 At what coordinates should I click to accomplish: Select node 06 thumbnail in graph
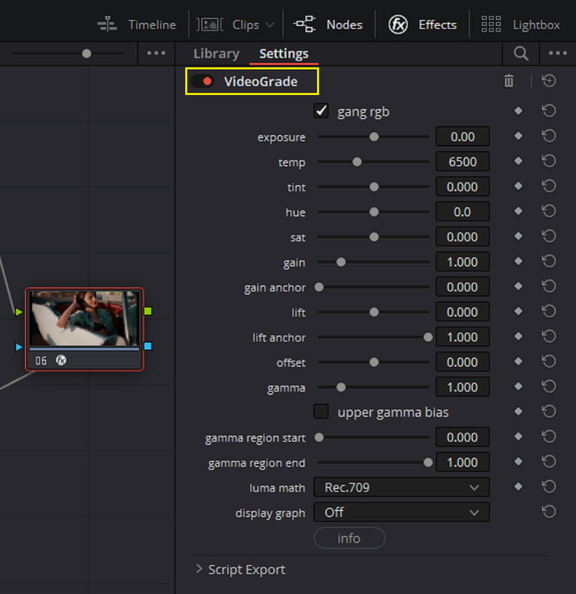(x=85, y=319)
